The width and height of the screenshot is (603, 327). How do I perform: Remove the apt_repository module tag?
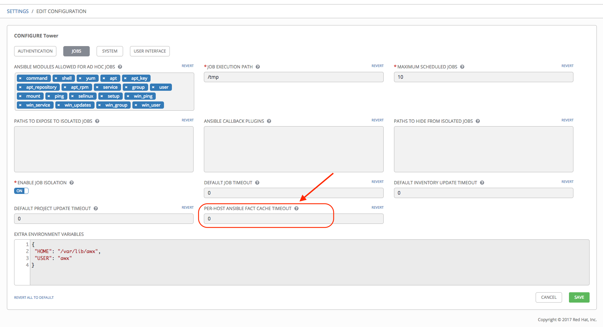click(x=20, y=87)
